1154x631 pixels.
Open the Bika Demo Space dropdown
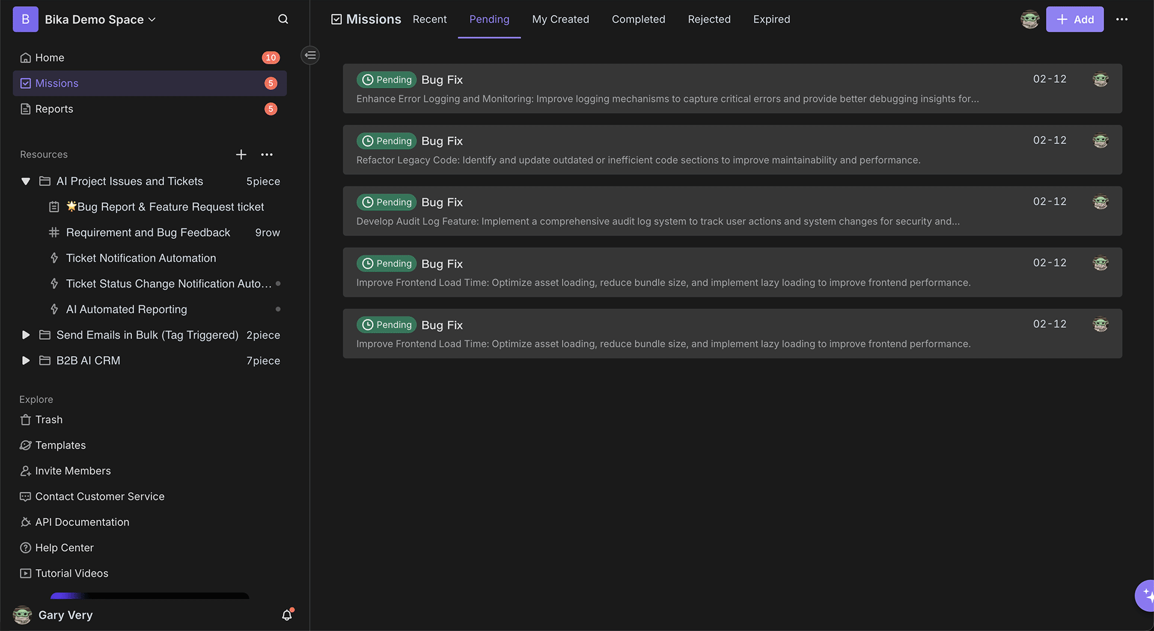[100, 19]
